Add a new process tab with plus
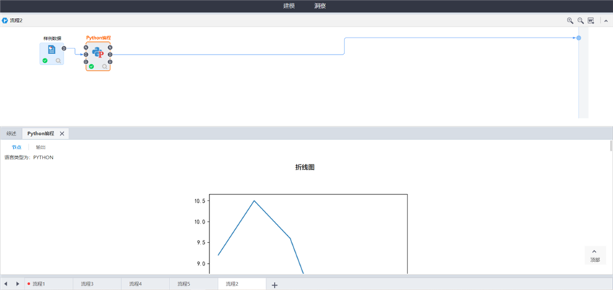 point(274,285)
